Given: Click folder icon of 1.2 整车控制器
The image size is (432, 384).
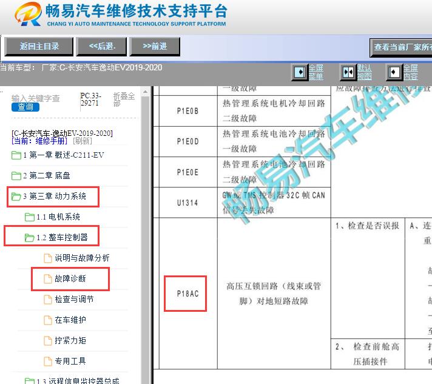Looking at the screenshot, I should point(30,237).
